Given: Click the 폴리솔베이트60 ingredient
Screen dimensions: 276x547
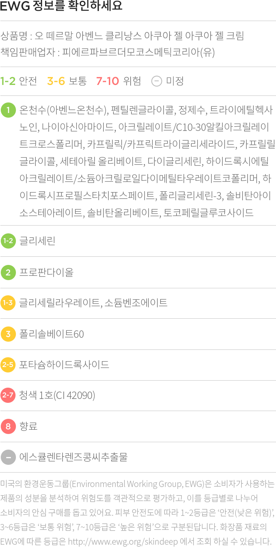Looking at the screenshot, I should [x=52, y=334].
